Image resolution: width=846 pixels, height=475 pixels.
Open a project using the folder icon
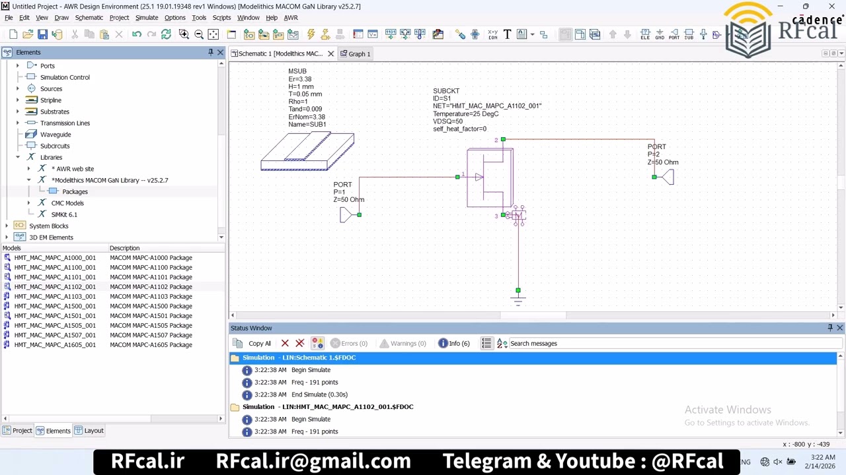tap(28, 34)
